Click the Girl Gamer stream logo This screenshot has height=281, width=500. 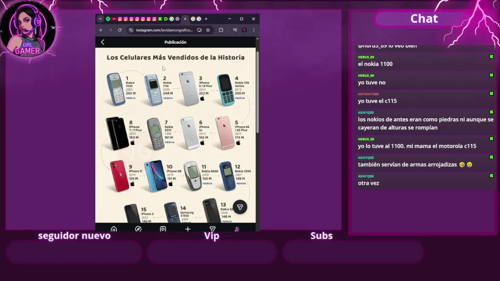[x=28, y=29]
